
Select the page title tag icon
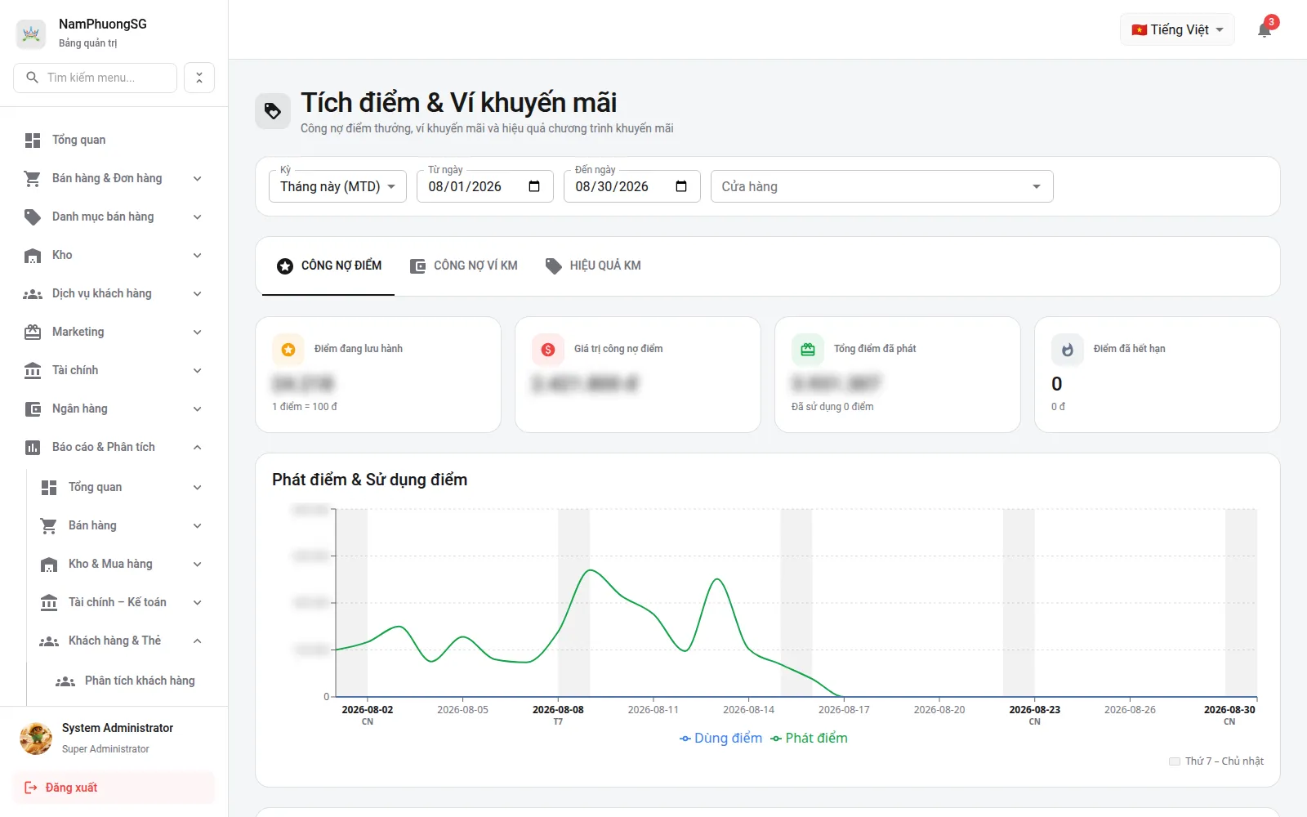pos(273,111)
